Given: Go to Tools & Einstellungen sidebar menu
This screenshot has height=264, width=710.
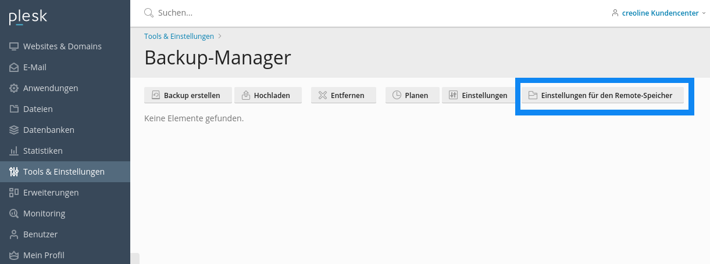Looking at the screenshot, I should pos(65,172).
